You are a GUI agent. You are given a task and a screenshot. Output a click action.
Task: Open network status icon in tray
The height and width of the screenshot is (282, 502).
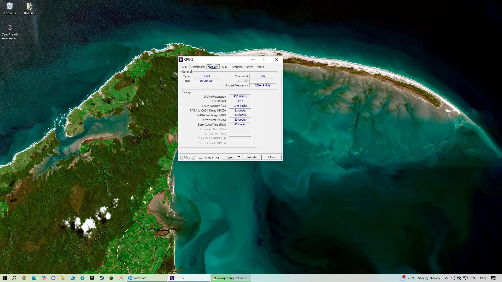(465, 278)
